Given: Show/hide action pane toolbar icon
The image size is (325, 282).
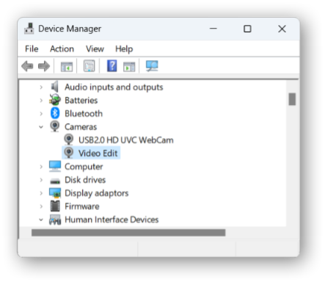Looking at the screenshot, I should coord(129,66).
